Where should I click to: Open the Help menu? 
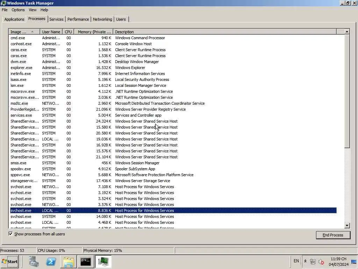coord(44,10)
